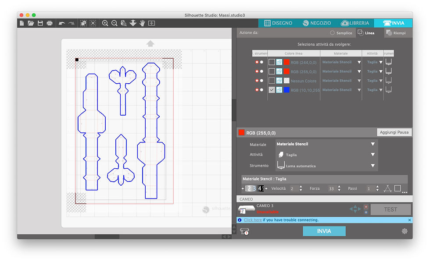Switch to the DISEGNO tab
The height and width of the screenshot is (262, 430).
click(x=278, y=23)
